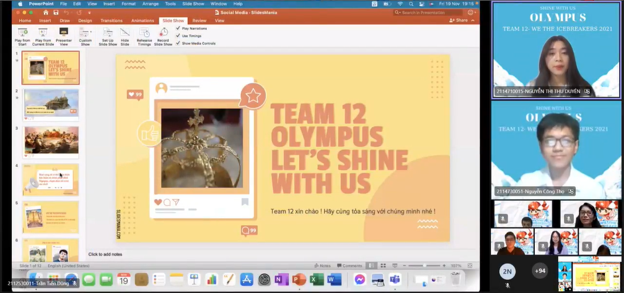Click the Save floppy disk icon
The image size is (624, 293).
pyautogui.click(x=56, y=13)
